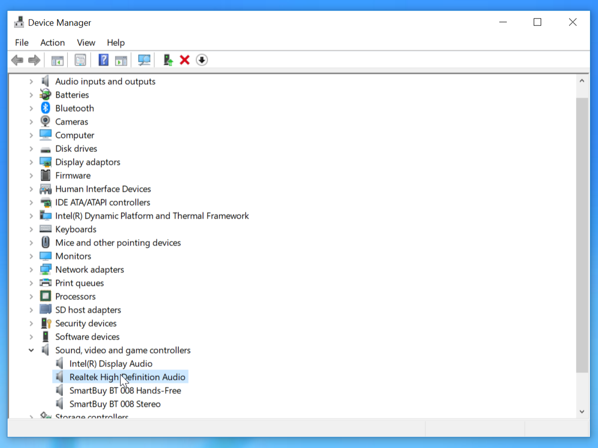Click the scrollbar down arrow

click(582, 412)
